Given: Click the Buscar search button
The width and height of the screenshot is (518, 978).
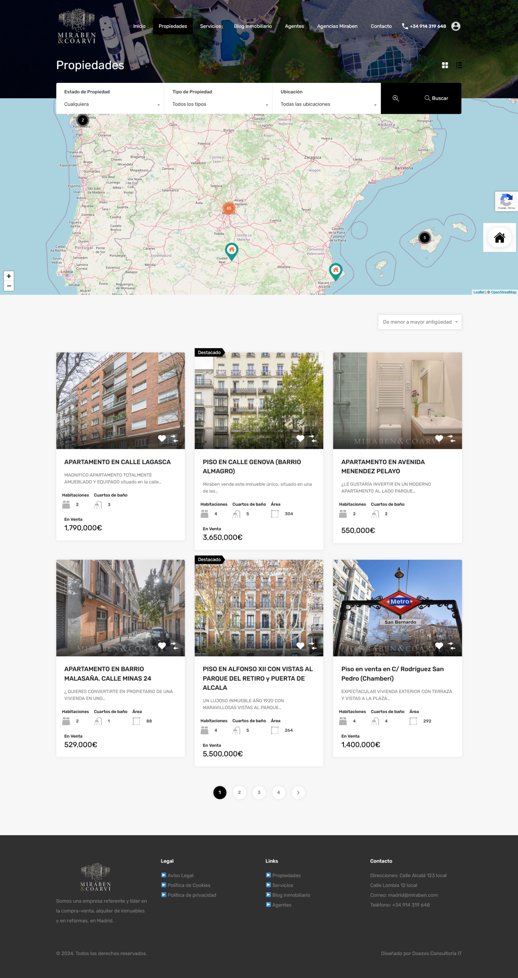Looking at the screenshot, I should click(436, 98).
